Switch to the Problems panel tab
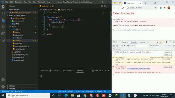The width and height of the screenshot is (175, 98). pos(44,71)
